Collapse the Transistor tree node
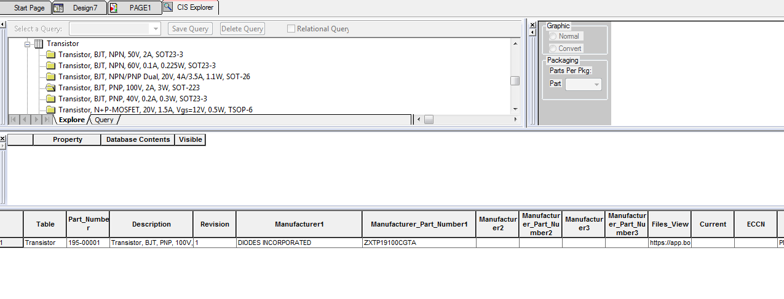Screen dimensions: 784x299 (27, 44)
